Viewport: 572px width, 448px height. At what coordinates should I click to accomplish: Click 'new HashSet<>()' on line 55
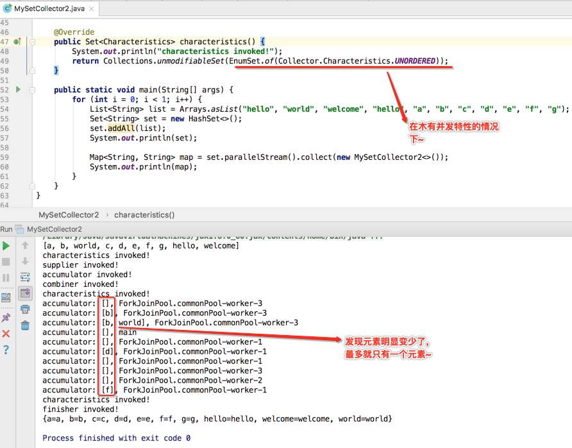pyautogui.click(x=203, y=119)
